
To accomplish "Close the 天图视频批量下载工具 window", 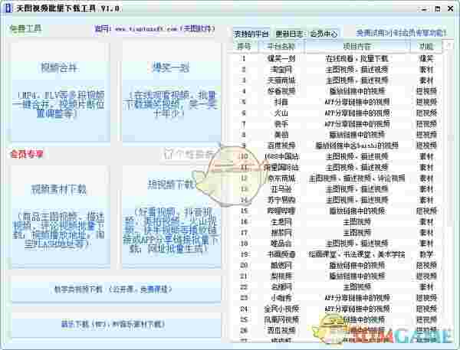I will [451, 8].
